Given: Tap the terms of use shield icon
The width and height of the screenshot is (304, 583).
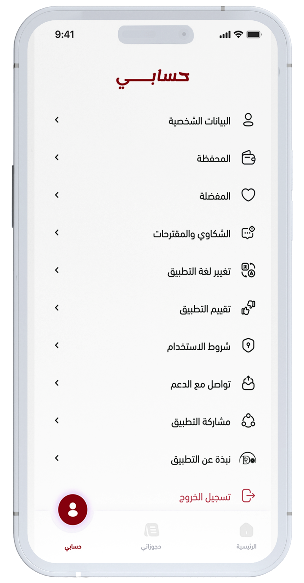Looking at the screenshot, I should pyautogui.click(x=248, y=346).
